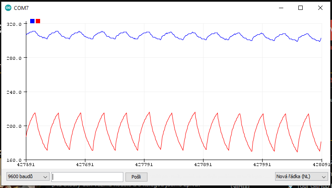Screen dimensions: 332x188
Task: Open the 9600 baud rate dropdown
Action: [x=28, y=177]
